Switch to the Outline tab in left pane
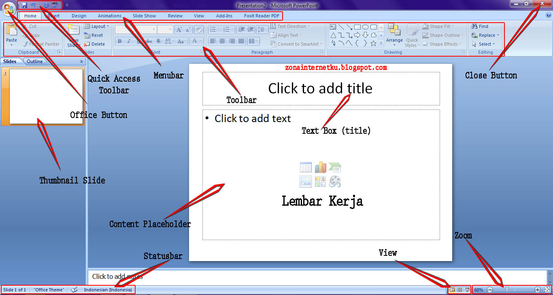 pyautogui.click(x=34, y=61)
